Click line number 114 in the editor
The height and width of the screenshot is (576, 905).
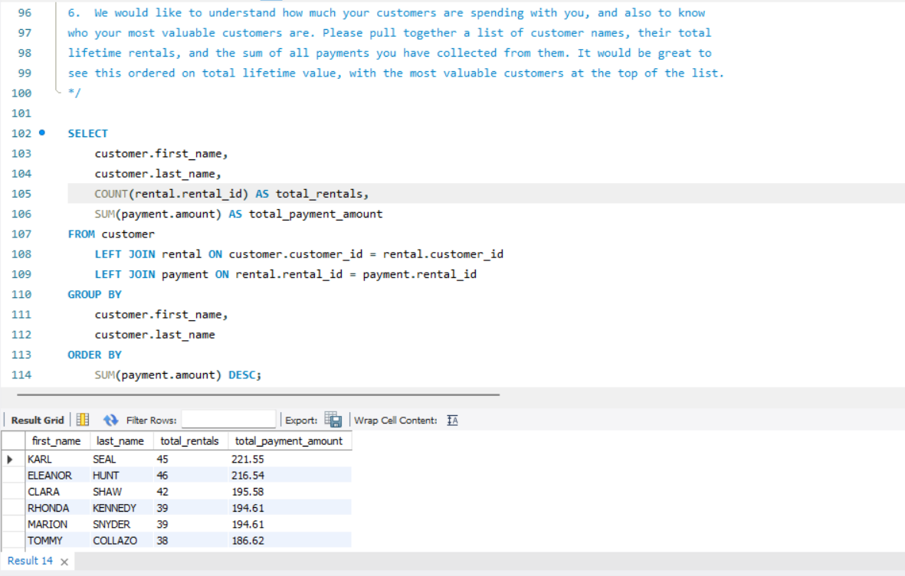(x=21, y=375)
